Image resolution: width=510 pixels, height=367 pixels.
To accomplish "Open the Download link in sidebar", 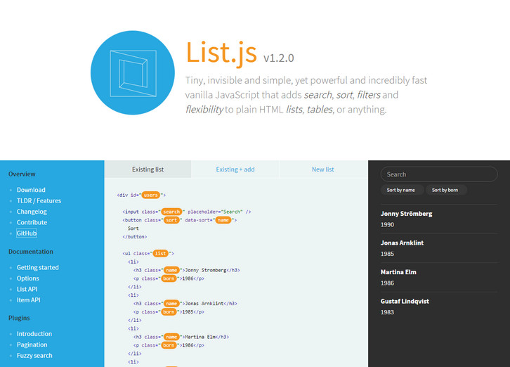I will (31, 190).
